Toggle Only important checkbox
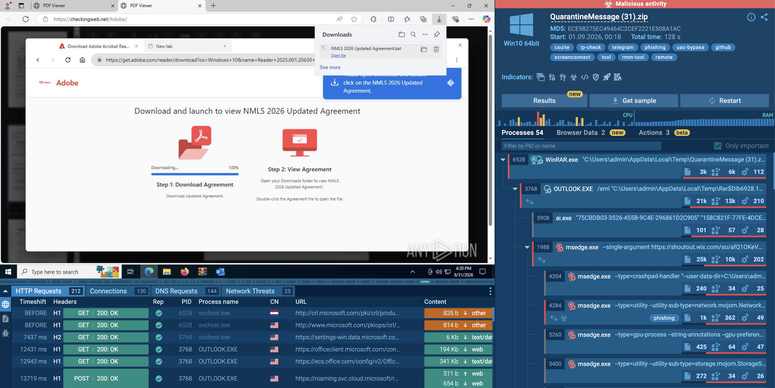775x388 pixels. (717, 146)
